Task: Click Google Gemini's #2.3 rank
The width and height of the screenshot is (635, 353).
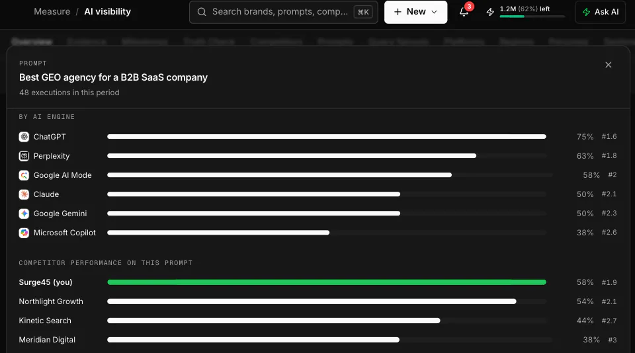Action: pyautogui.click(x=609, y=214)
